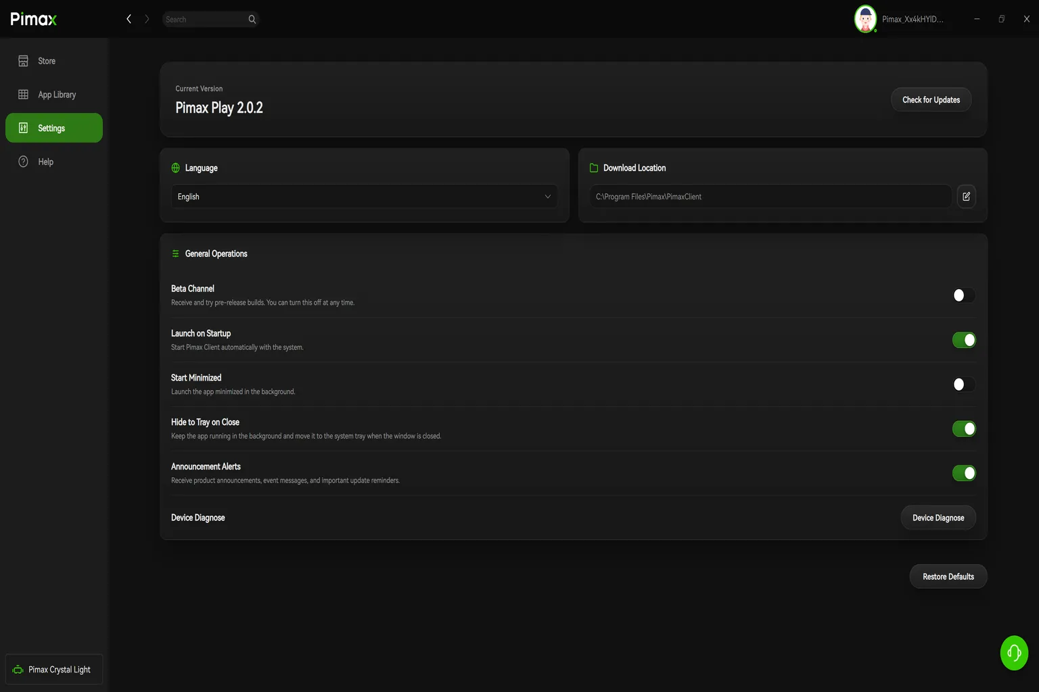Click the headset icon beside Pimax Crystal Light
This screenshot has height=692, width=1039.
coord(18,670)
